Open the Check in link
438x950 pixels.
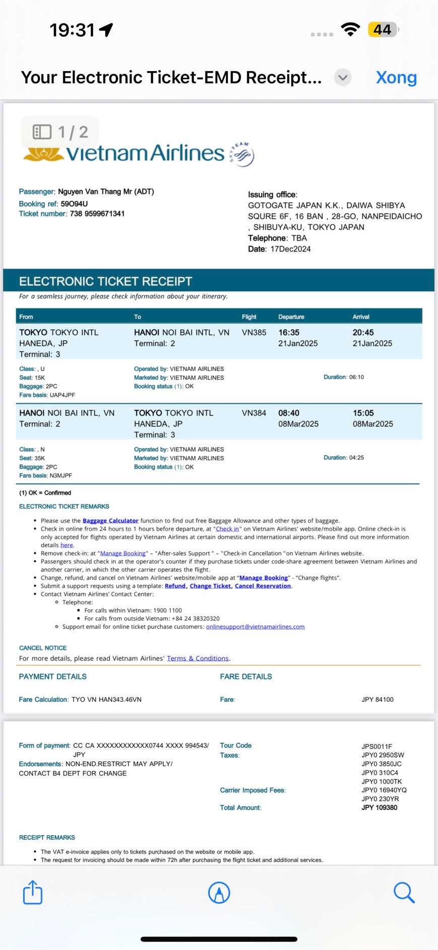click(227, 529)
